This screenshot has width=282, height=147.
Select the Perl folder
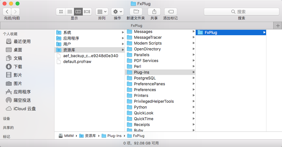[160, 67]
